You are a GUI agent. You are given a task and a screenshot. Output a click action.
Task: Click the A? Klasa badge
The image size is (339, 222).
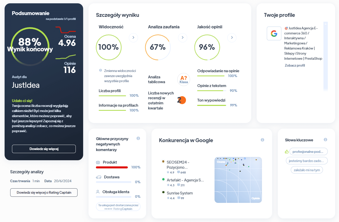click(x=184, y=79)
